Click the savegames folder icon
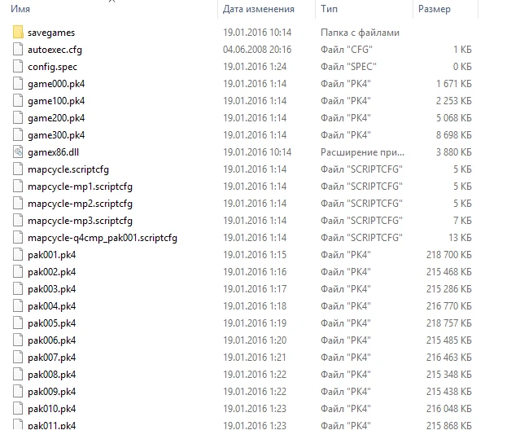 [x=18, y=33]
